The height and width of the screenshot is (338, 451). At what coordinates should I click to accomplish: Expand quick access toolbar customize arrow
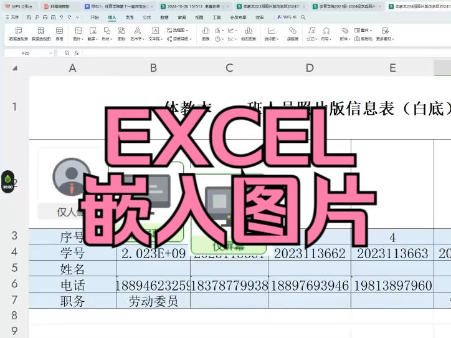[77, 17]
